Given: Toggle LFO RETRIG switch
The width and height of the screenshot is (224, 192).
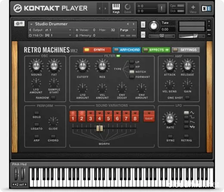Looking at the screenshot, I should (187, 136).
